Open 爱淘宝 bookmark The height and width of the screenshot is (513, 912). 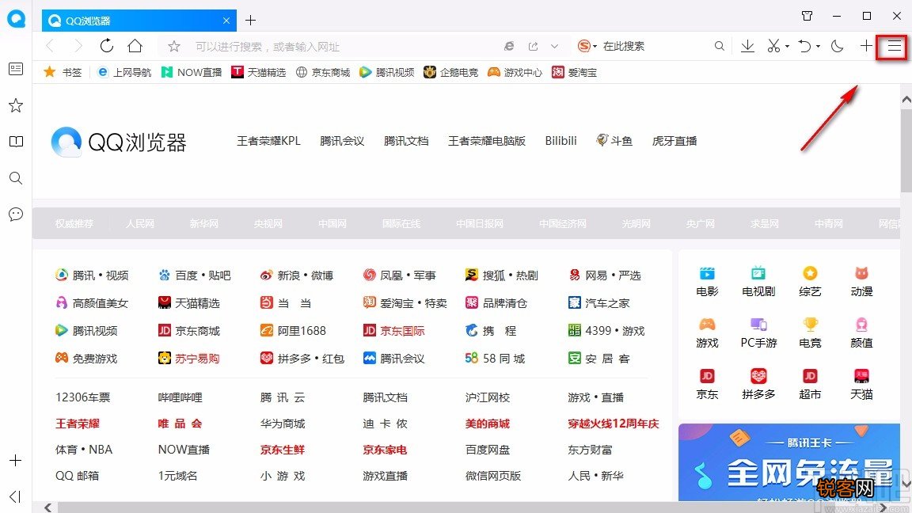point(574,72)
